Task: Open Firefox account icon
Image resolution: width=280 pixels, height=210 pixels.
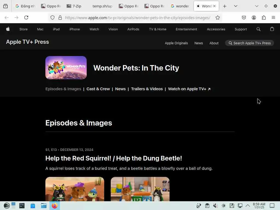Action: 254,17
